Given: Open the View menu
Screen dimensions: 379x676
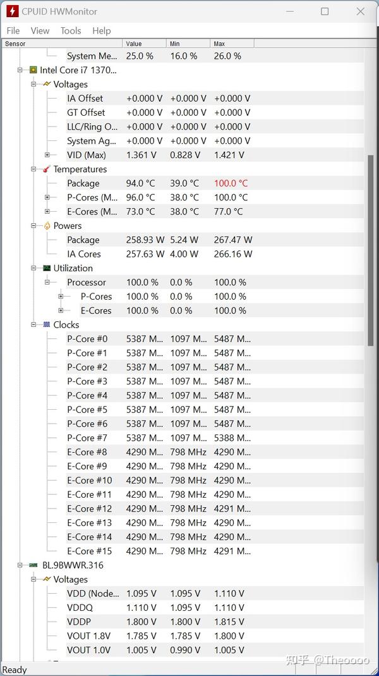Looking at the screenshot, I should 40,30.
